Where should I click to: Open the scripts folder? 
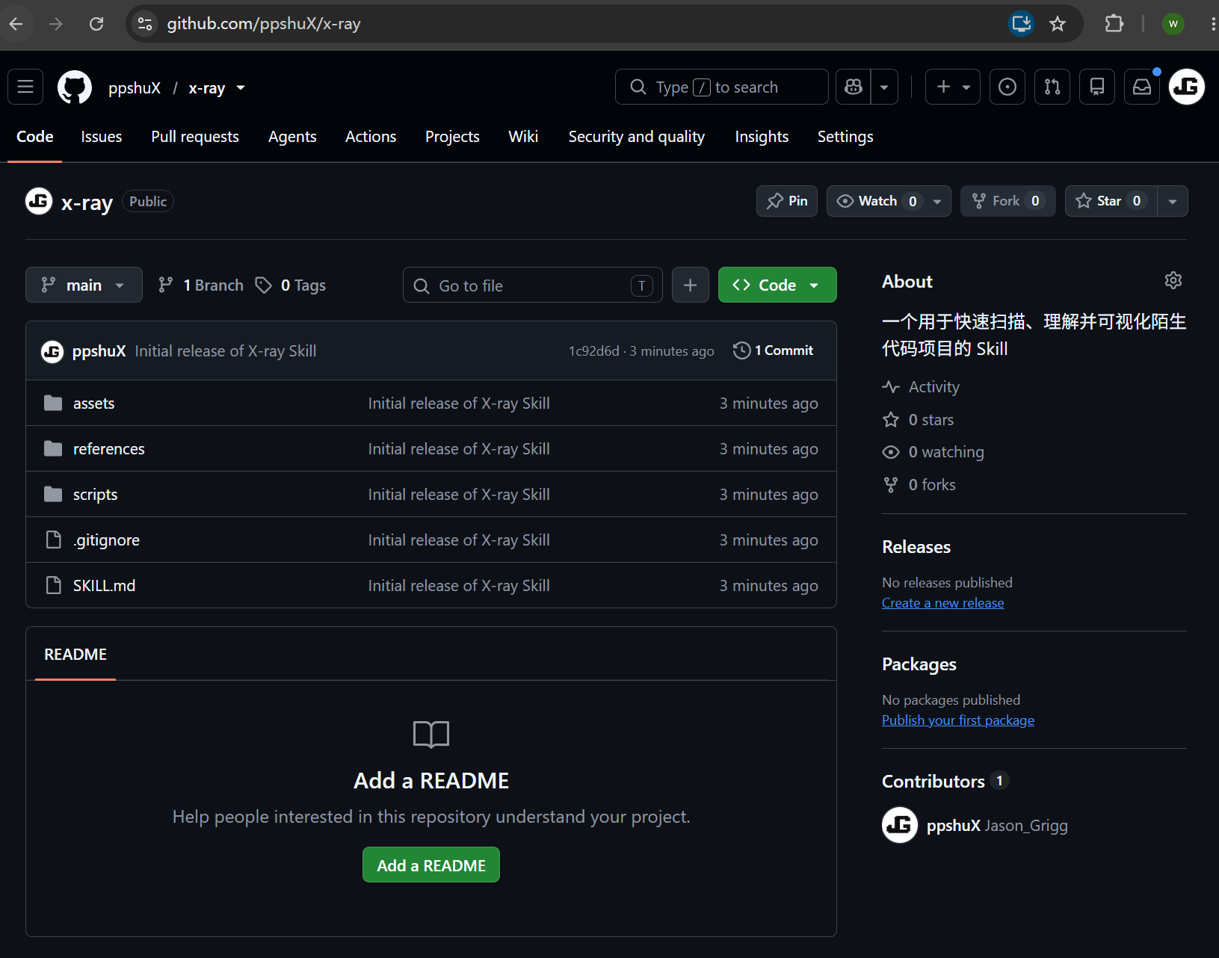96,495
